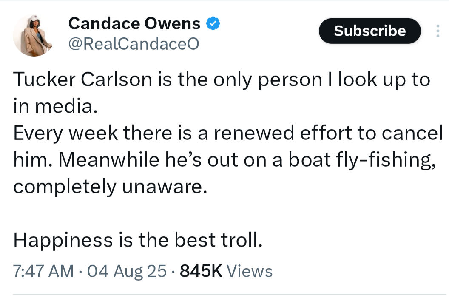This screenshot has width=449, height=301.
Task: Click the word Meanwhile in the tweet
Action: click(x=109, y=159)
